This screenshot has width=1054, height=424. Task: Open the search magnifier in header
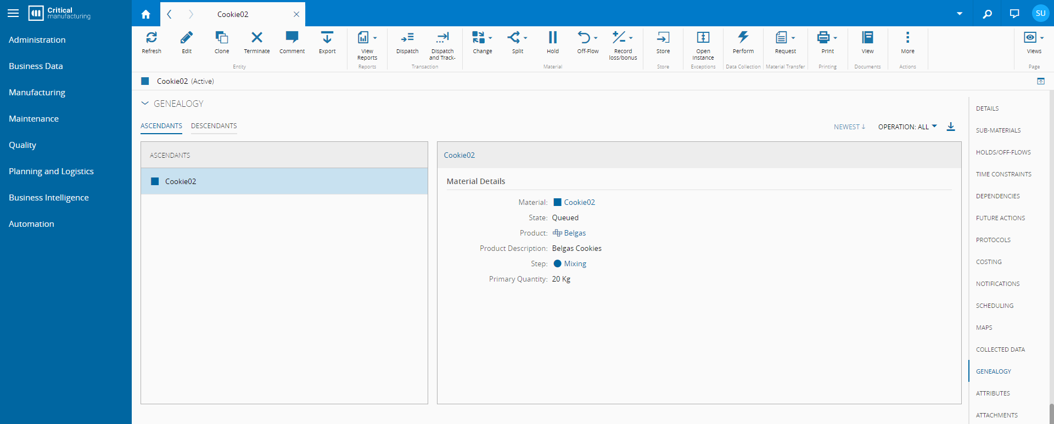[987, 14]
